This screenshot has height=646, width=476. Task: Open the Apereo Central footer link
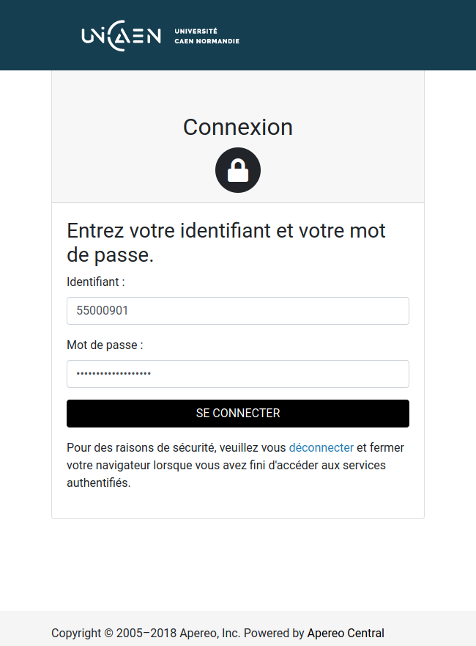[346, 633]
